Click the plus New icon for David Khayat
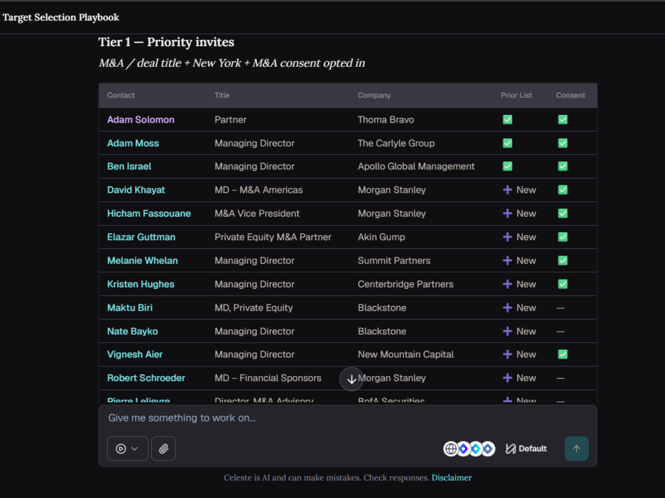Screen dimensions: 665x498 pos(507,190)
